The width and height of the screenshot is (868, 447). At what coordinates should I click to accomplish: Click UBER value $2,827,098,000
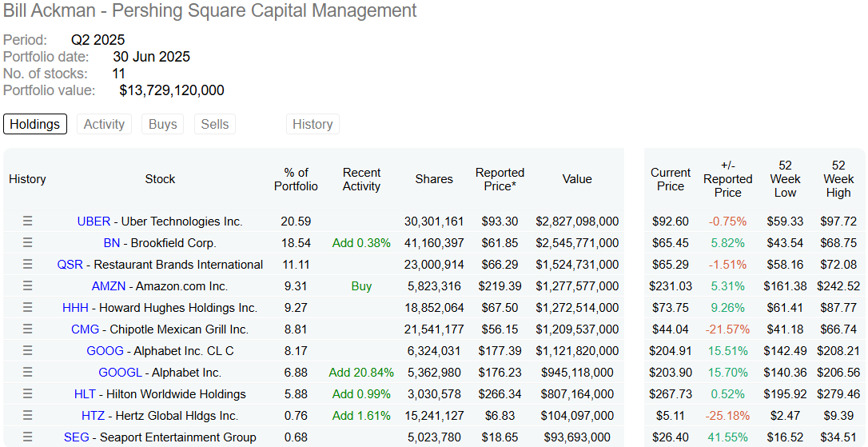tap(577, 222)
